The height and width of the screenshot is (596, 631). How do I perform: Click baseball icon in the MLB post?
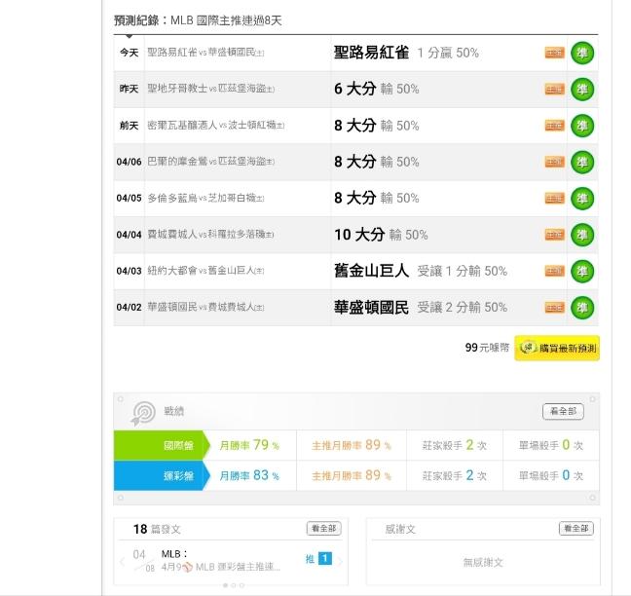(188, 568)
